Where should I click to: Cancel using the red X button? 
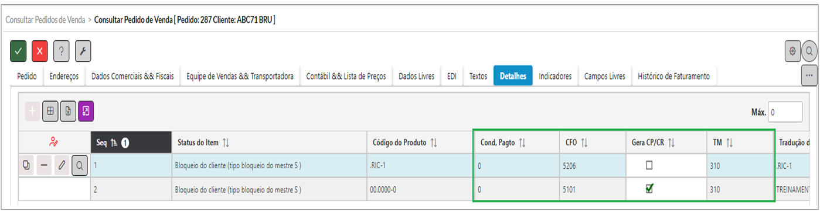pos(40,51)
